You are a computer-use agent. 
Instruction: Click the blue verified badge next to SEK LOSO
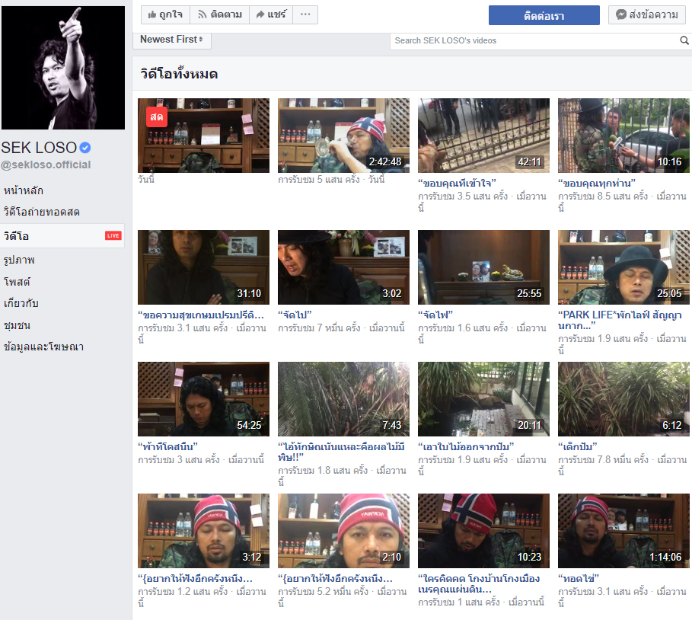[86, 147]
